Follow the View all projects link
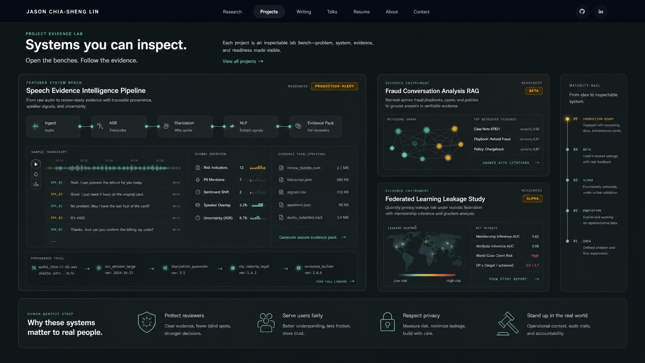Screen dimensions: 645x363 tap(243, 61)
